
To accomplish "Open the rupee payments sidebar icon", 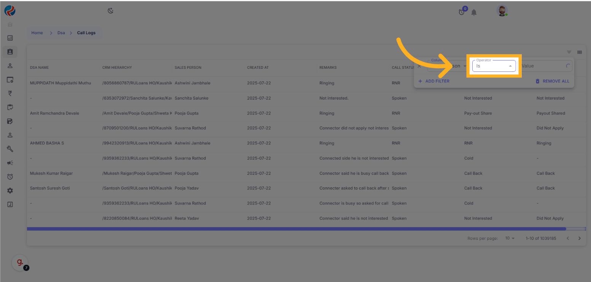I will [10, 93].
